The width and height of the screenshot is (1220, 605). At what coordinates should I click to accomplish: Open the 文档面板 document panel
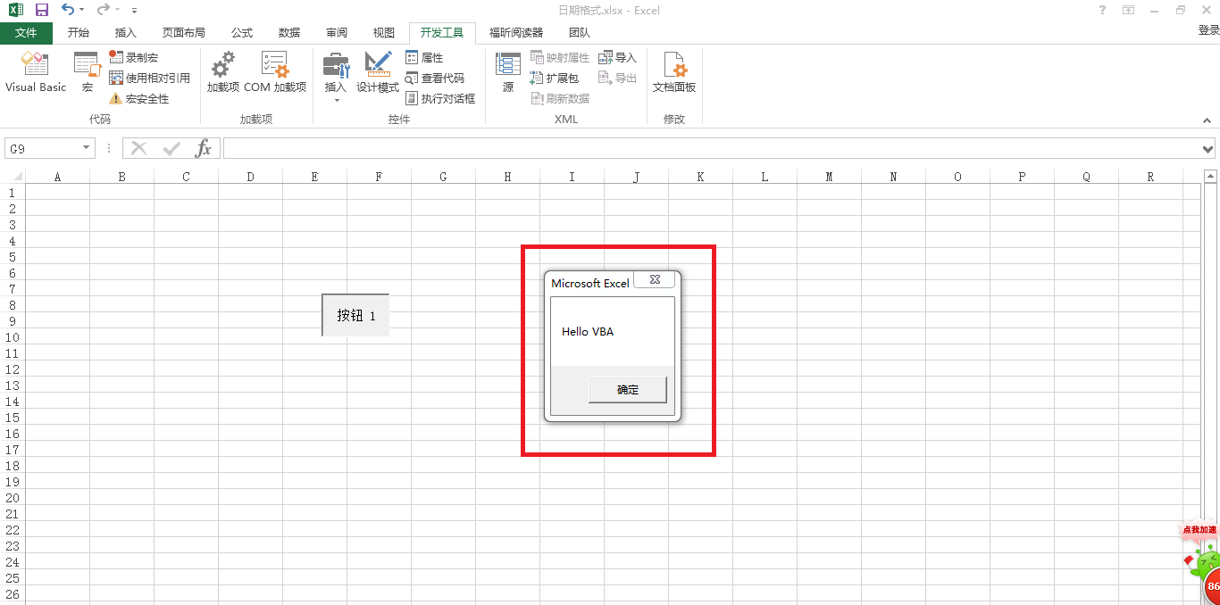[674, 72]
